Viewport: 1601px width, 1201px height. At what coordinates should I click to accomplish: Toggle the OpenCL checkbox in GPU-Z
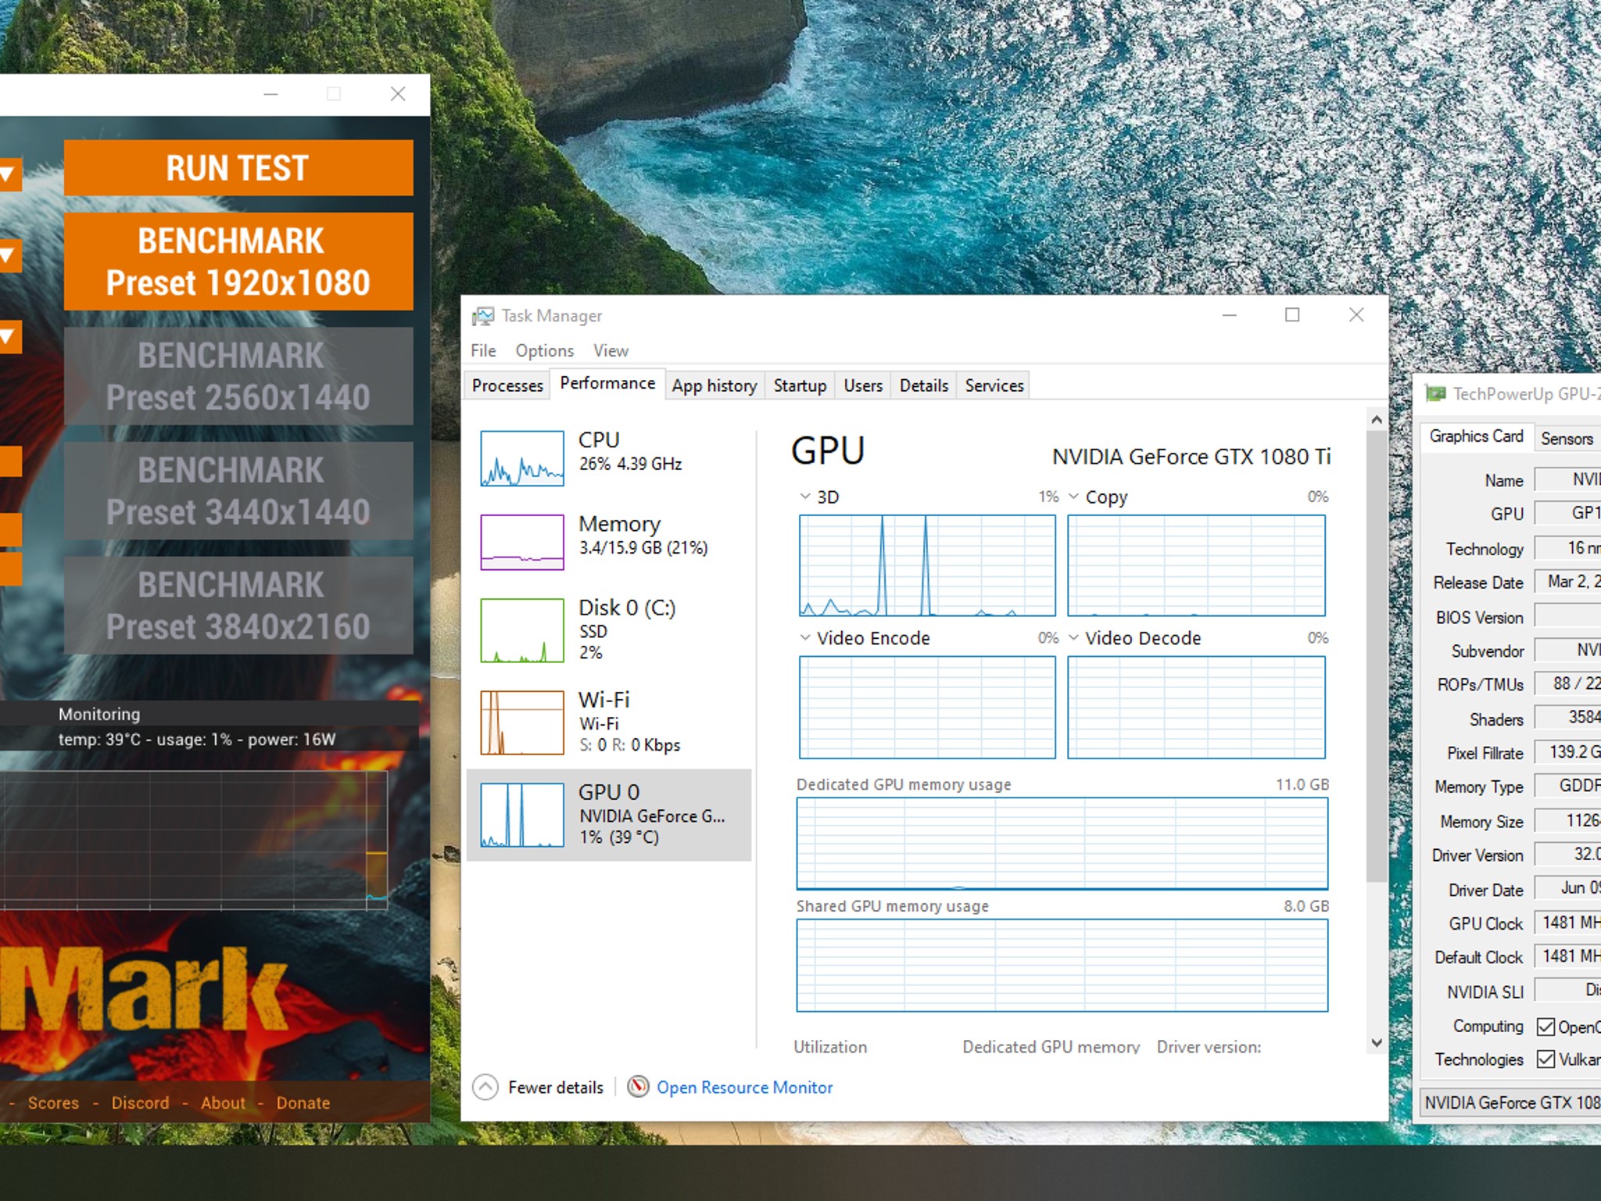point(1545,1027)
